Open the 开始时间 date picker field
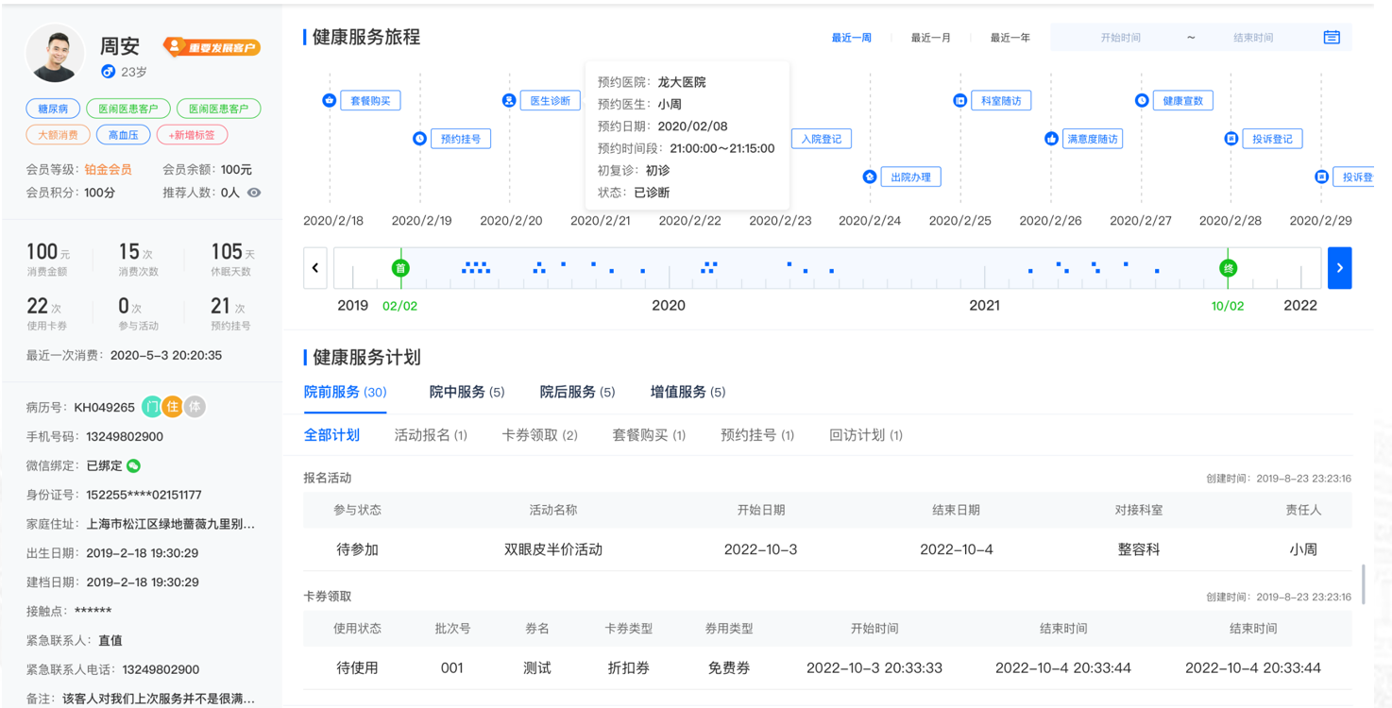The height and width of the screenshot is (708, 1392). (1120, 38)
